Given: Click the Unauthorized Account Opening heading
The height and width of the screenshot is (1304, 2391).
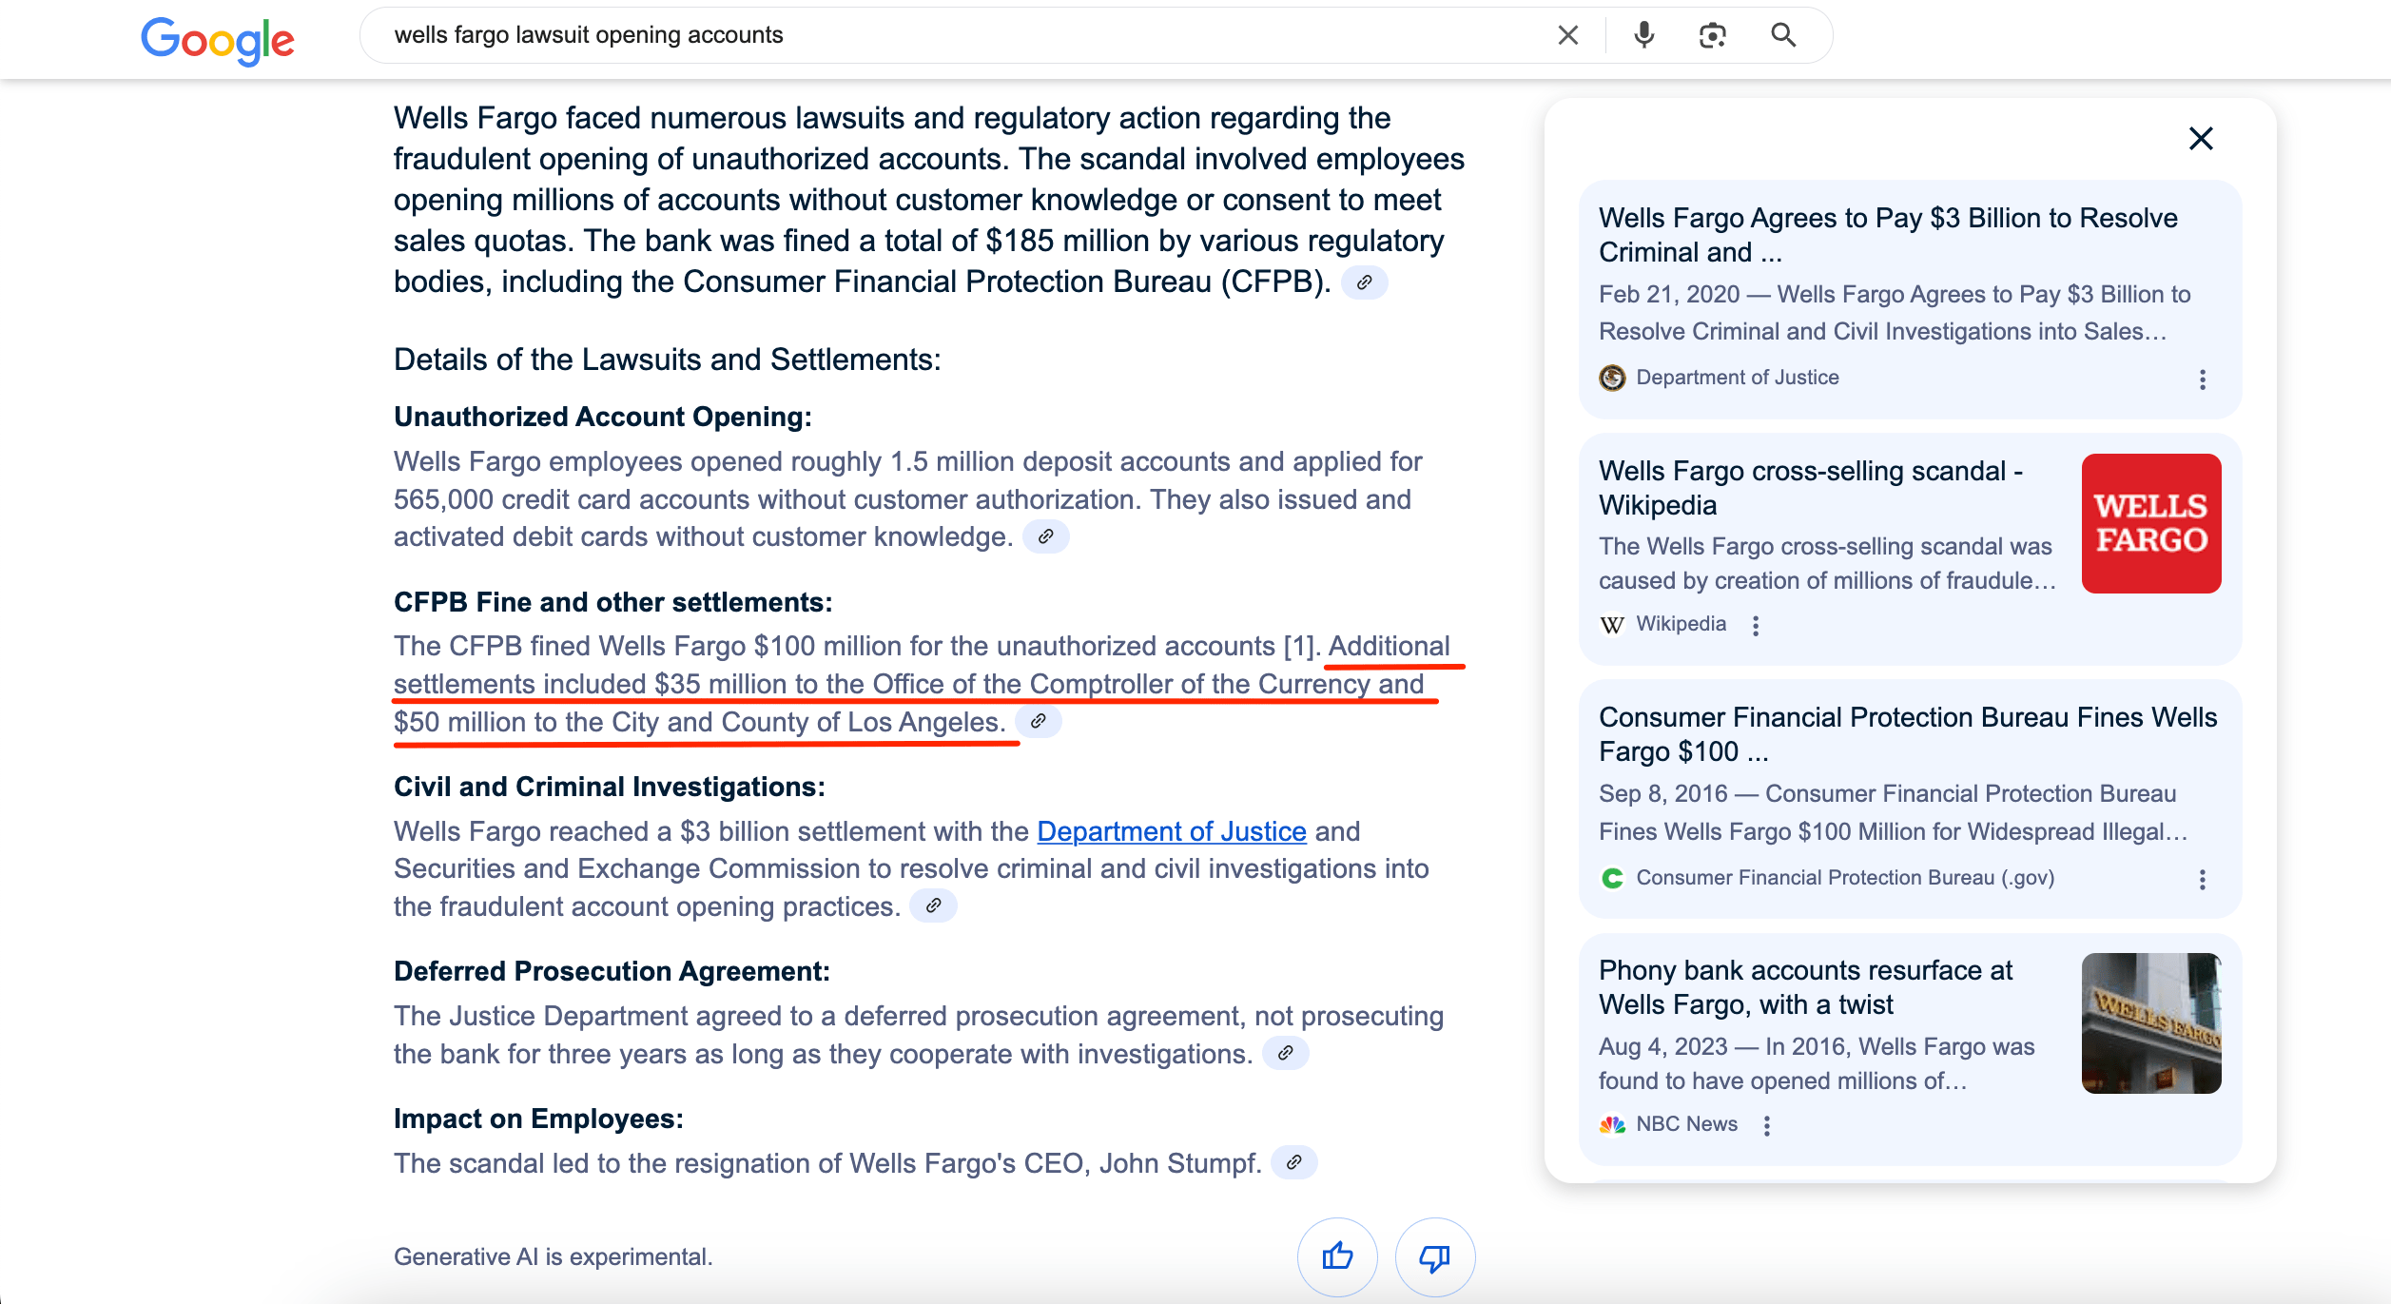Looking at the screenshot, I should click(603, 417).
